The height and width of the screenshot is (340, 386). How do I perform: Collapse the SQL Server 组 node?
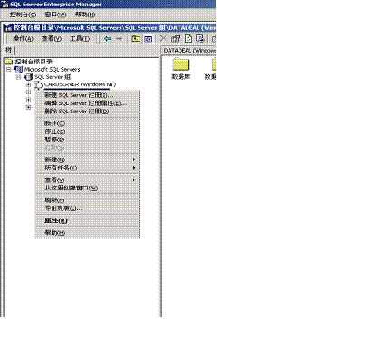(19, 77)
